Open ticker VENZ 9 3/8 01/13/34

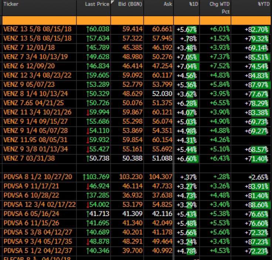pyautogui.click(x=35, y=149)
